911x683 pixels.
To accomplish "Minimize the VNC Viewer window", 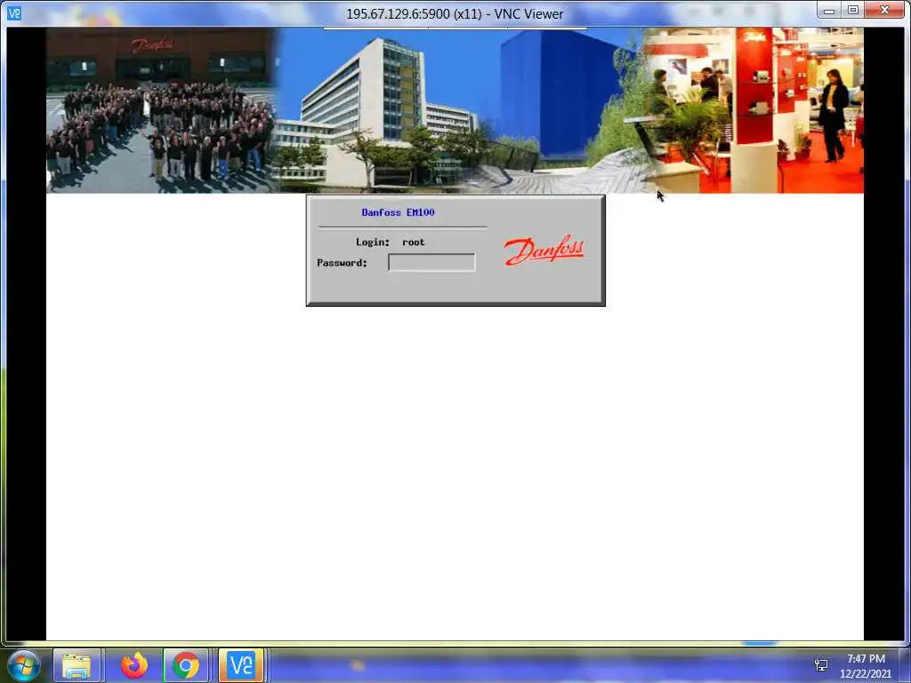I will pyautogui.click(x=829, y=11).
